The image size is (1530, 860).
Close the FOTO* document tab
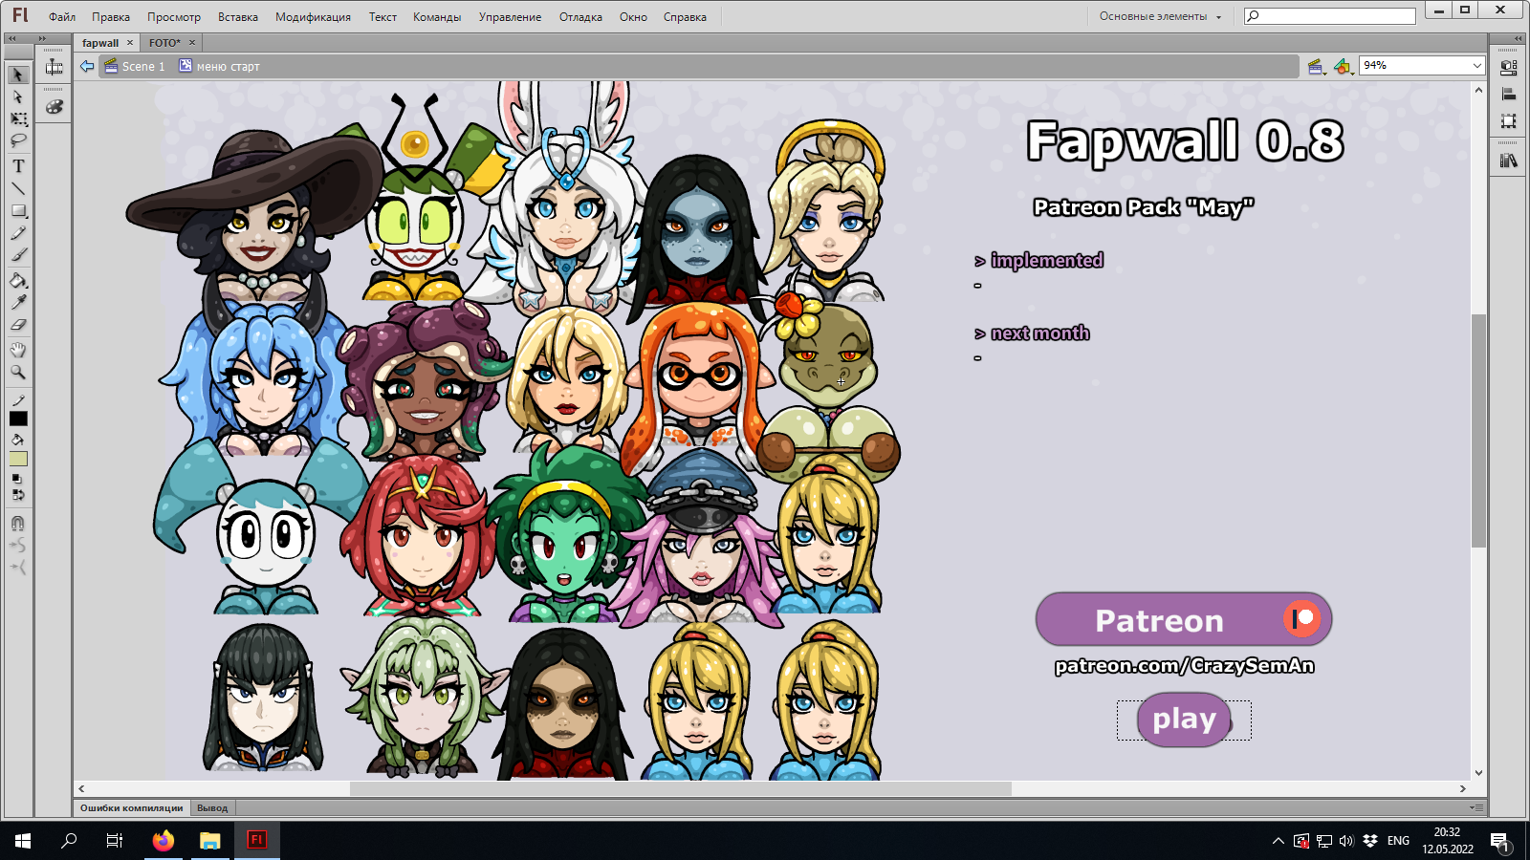click(192, 43)
